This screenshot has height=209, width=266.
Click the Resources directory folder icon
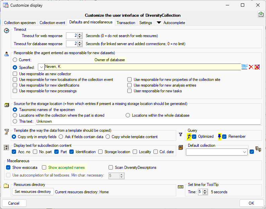tap(6, 186)
